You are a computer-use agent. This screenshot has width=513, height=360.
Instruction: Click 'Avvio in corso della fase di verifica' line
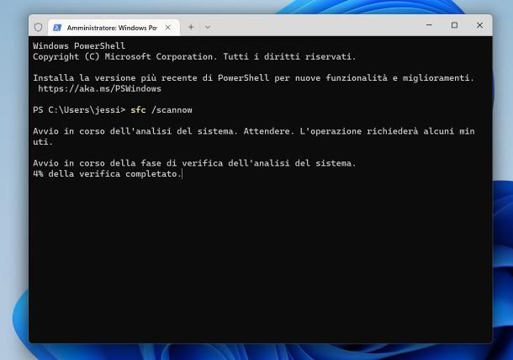(194, 163)
